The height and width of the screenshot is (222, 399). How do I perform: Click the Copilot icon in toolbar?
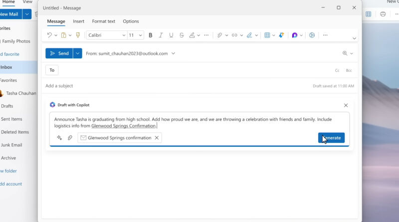click(312, 35)
